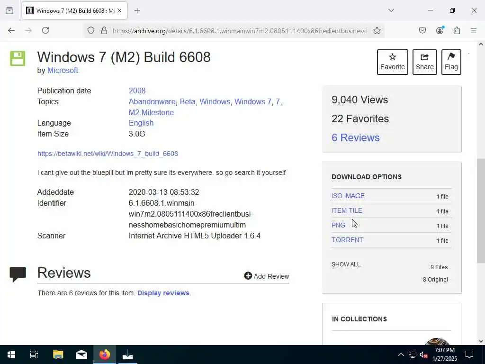Close the Windows 7 (M2) Build 6608 tab
The image size is (485, 364).
coord(119,11)
